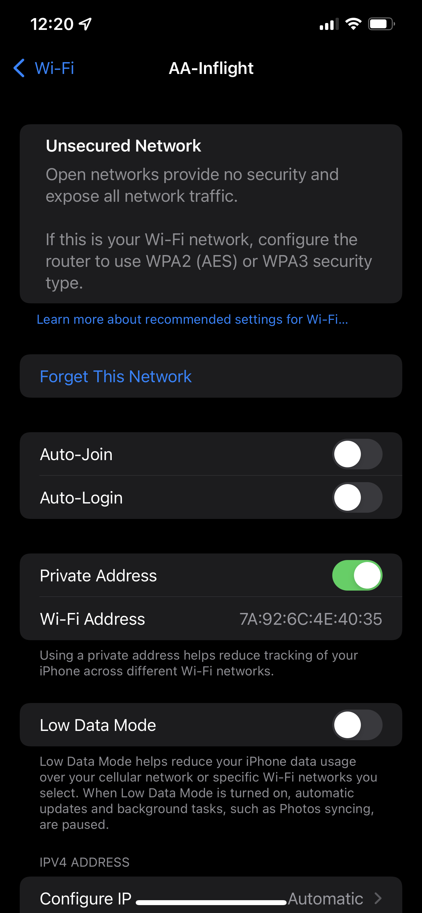Viewport: 422px width, 913px height.
Task: Go back to the Wi-Fi settings list
Action: (44, 68)
